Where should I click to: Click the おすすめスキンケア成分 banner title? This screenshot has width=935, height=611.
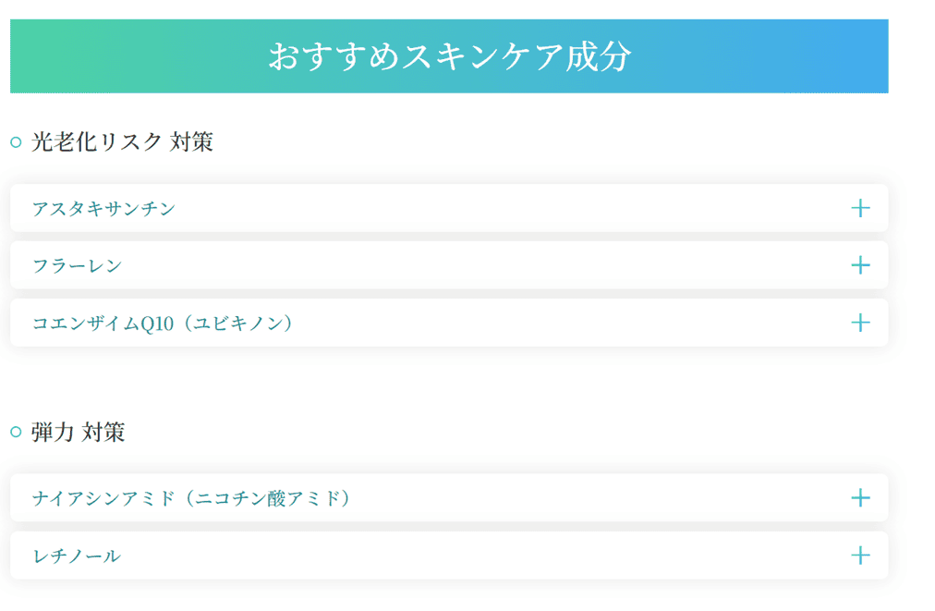[x=450, y=56]
